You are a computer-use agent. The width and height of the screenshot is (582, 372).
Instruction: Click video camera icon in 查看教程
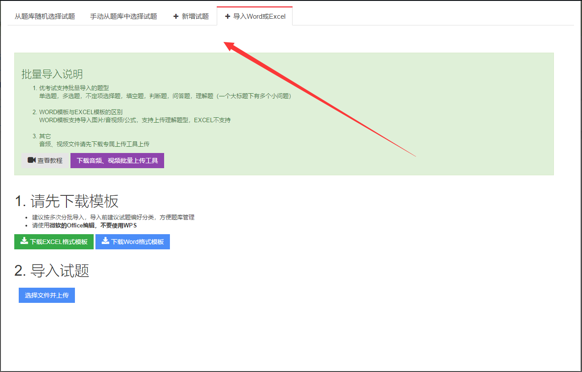(31, 160)
